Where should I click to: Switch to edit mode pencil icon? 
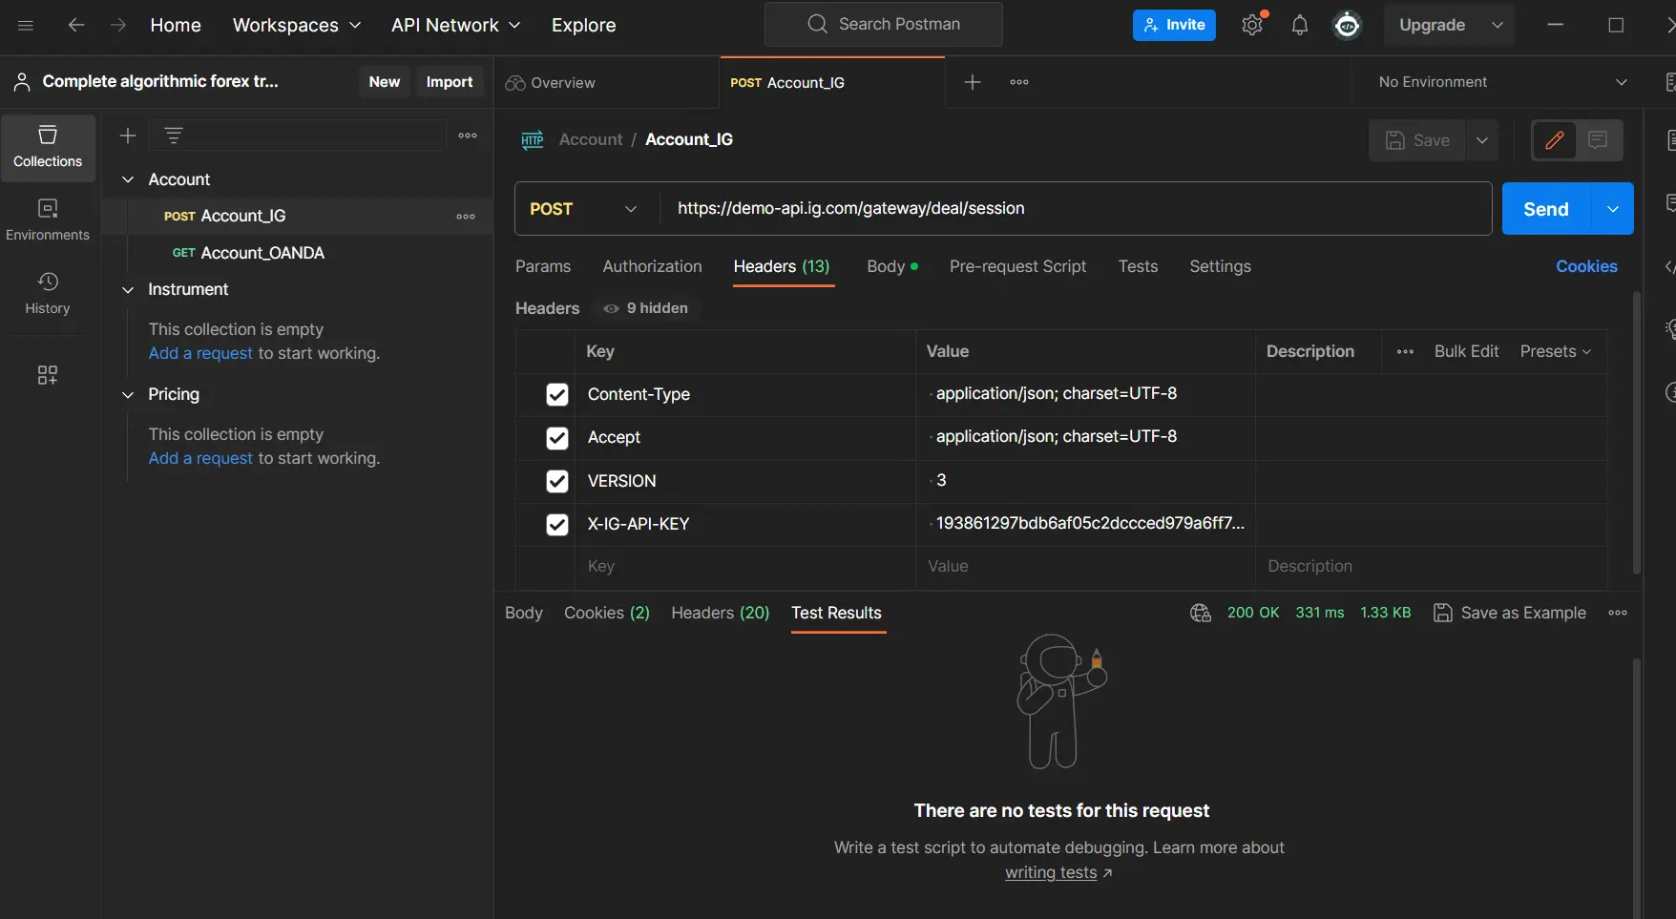pyautogui.click(x=1554, y=140)
